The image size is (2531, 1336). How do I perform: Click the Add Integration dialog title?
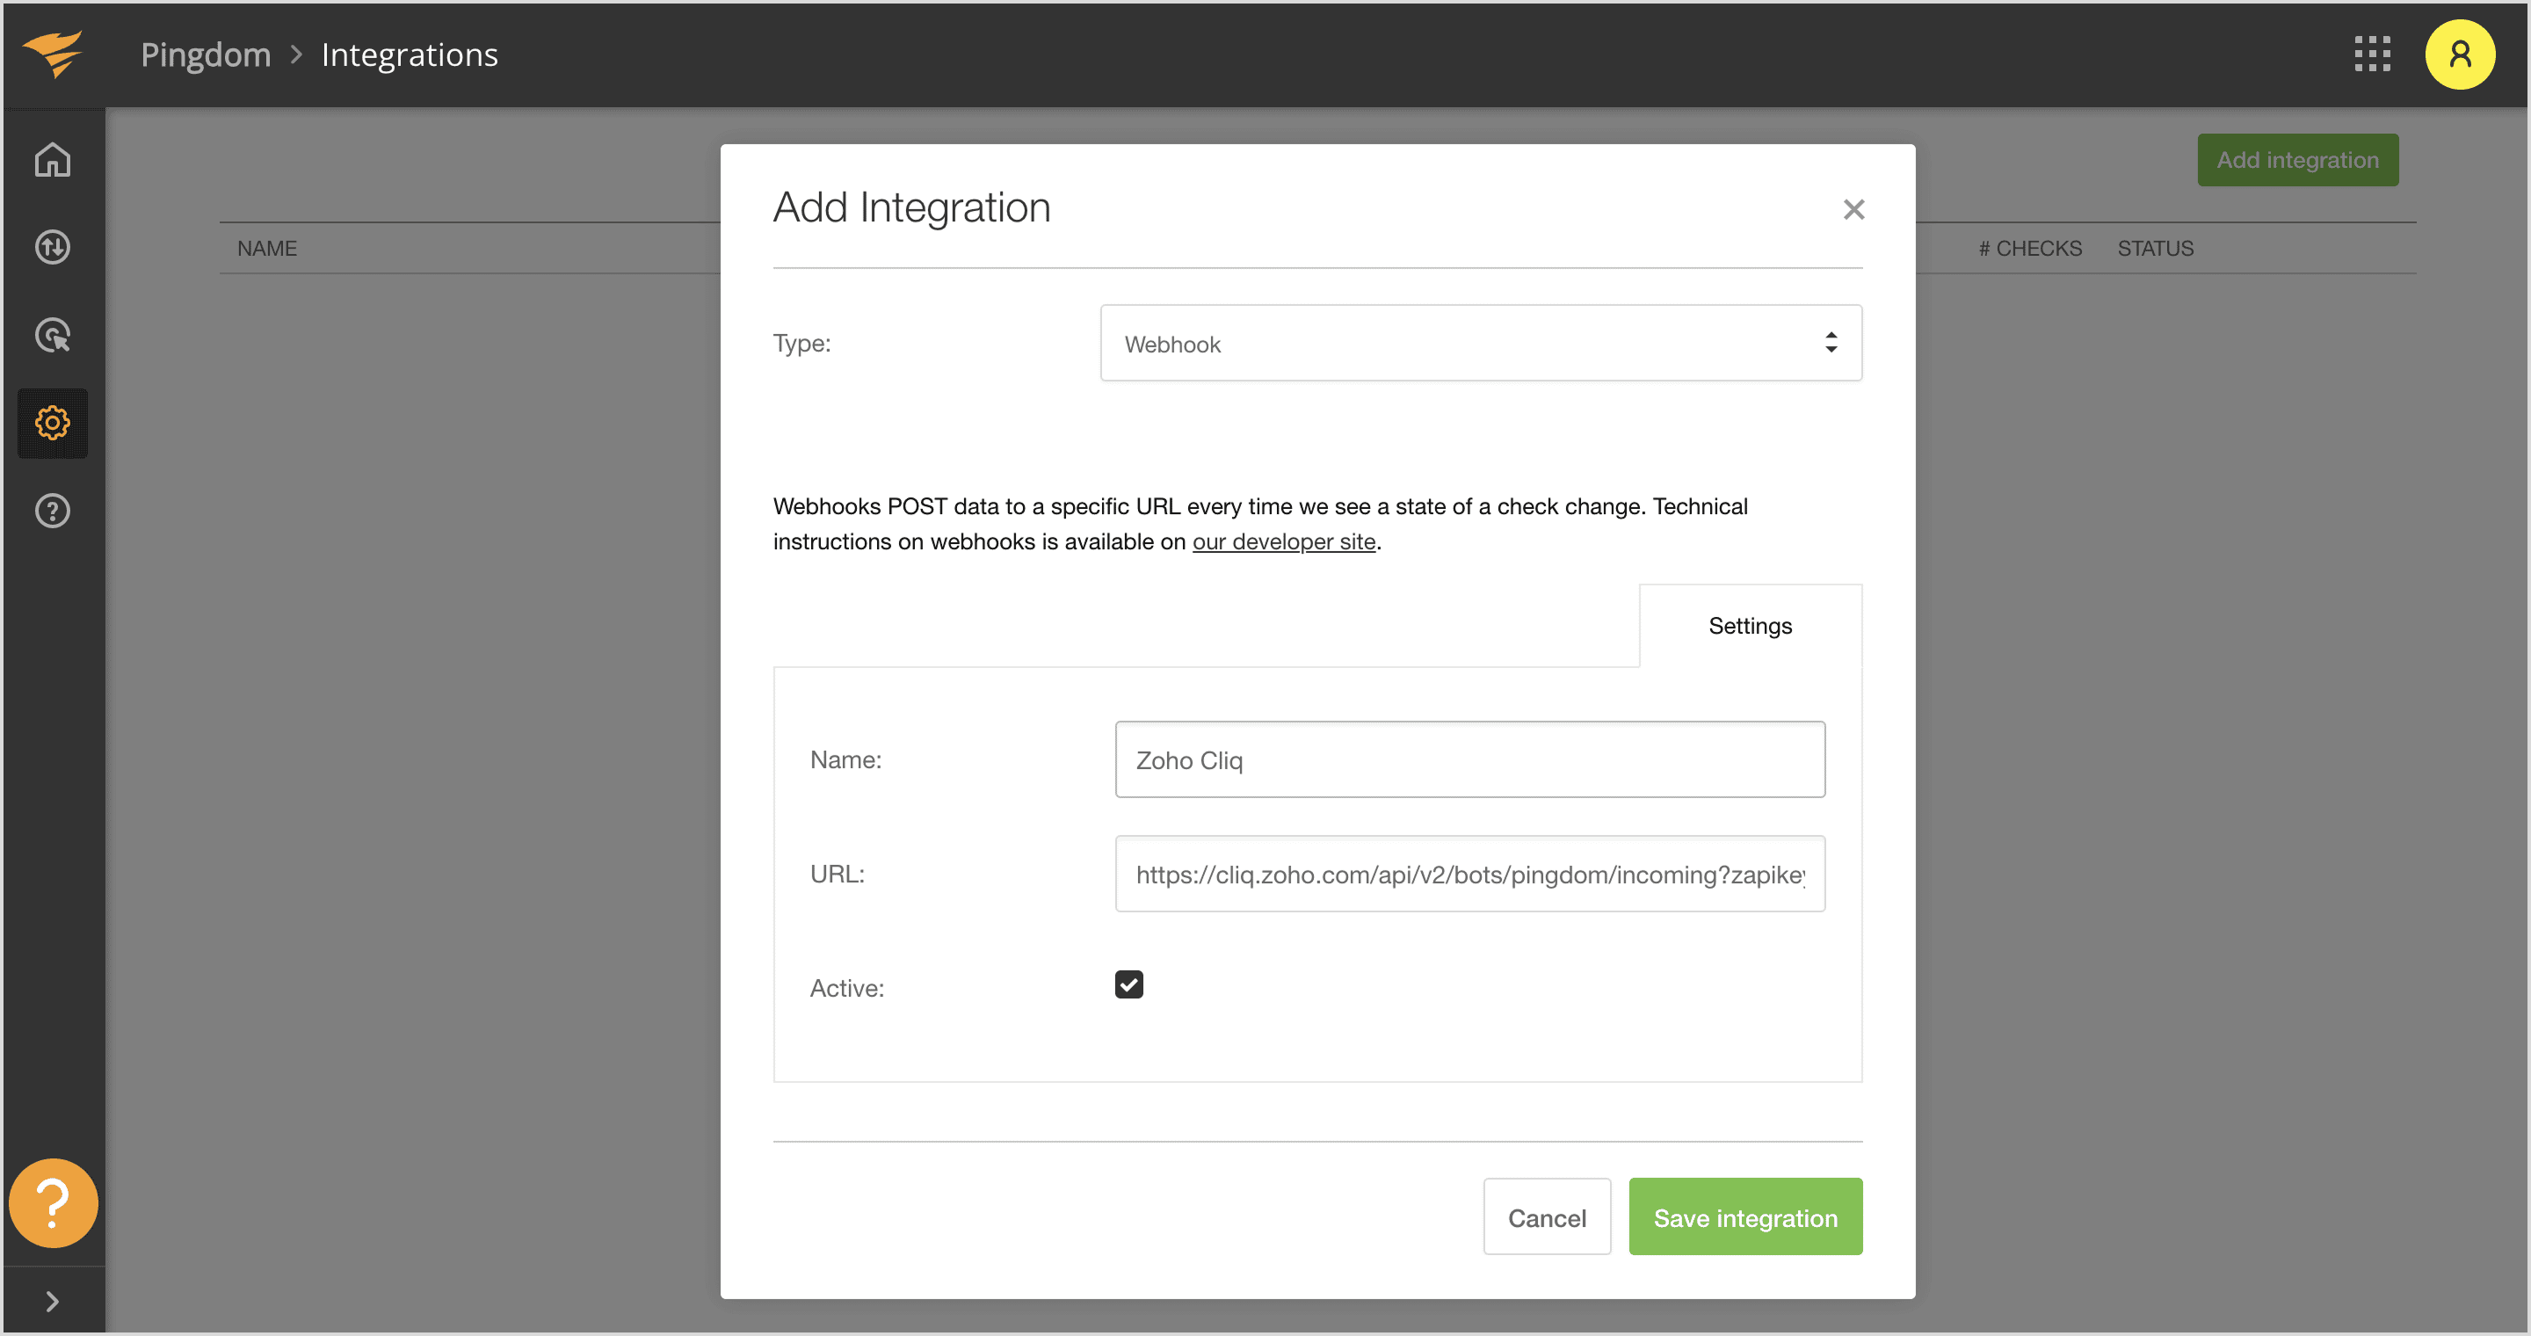point(910,207)
